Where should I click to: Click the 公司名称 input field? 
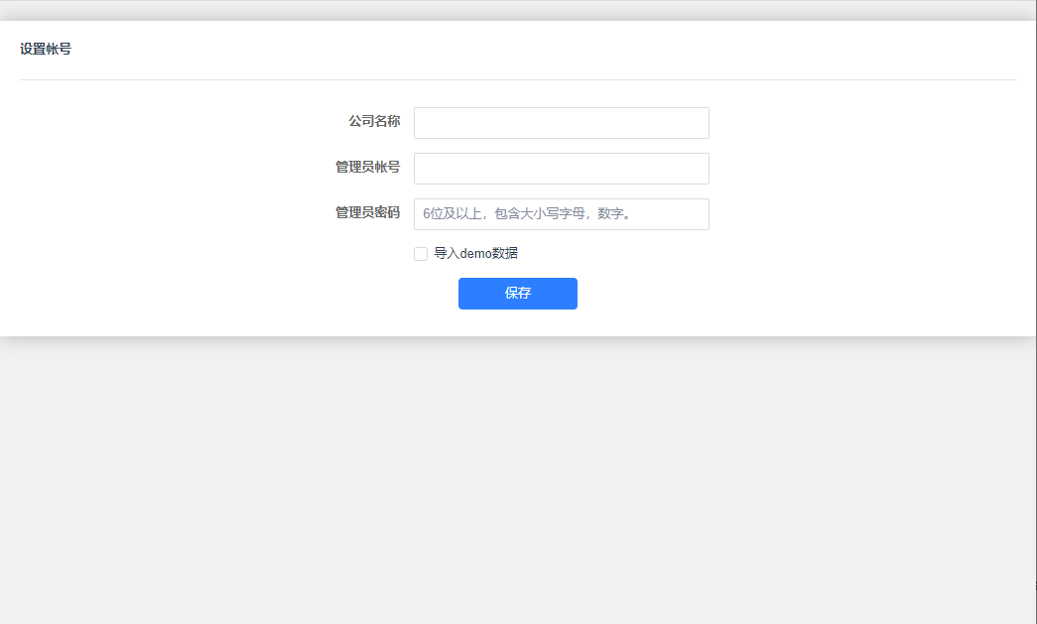(561, 123)
